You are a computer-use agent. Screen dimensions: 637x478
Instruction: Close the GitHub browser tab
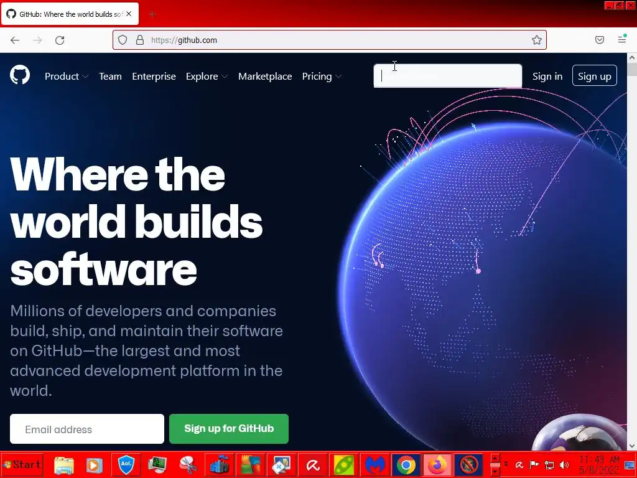point(129,14)
